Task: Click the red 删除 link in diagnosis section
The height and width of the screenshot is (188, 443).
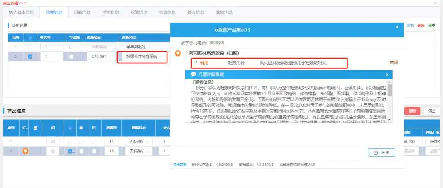Action: [x=421, y=25]
